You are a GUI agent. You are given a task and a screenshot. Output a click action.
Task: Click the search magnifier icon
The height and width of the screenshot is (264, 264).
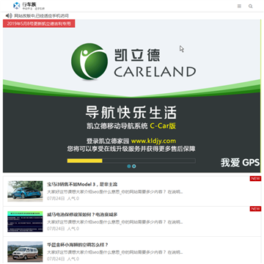251,6
